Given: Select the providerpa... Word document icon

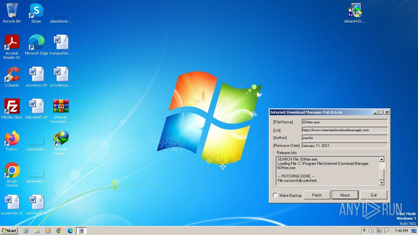Looking at the screenshot, I should (x=61, y=77).
